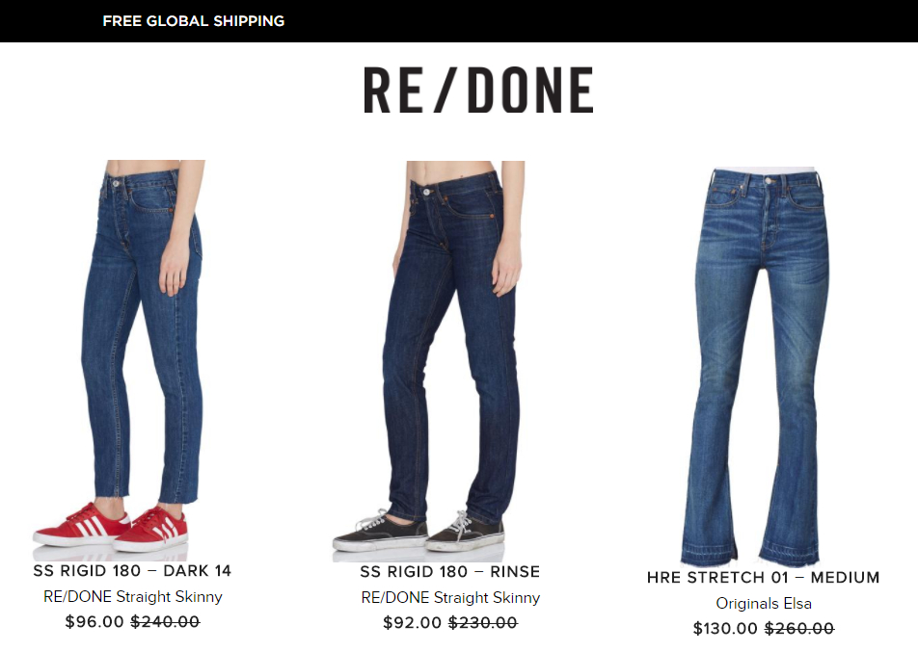Select RE/DONE Straight Skinny under DARK 14

point(133,596)
